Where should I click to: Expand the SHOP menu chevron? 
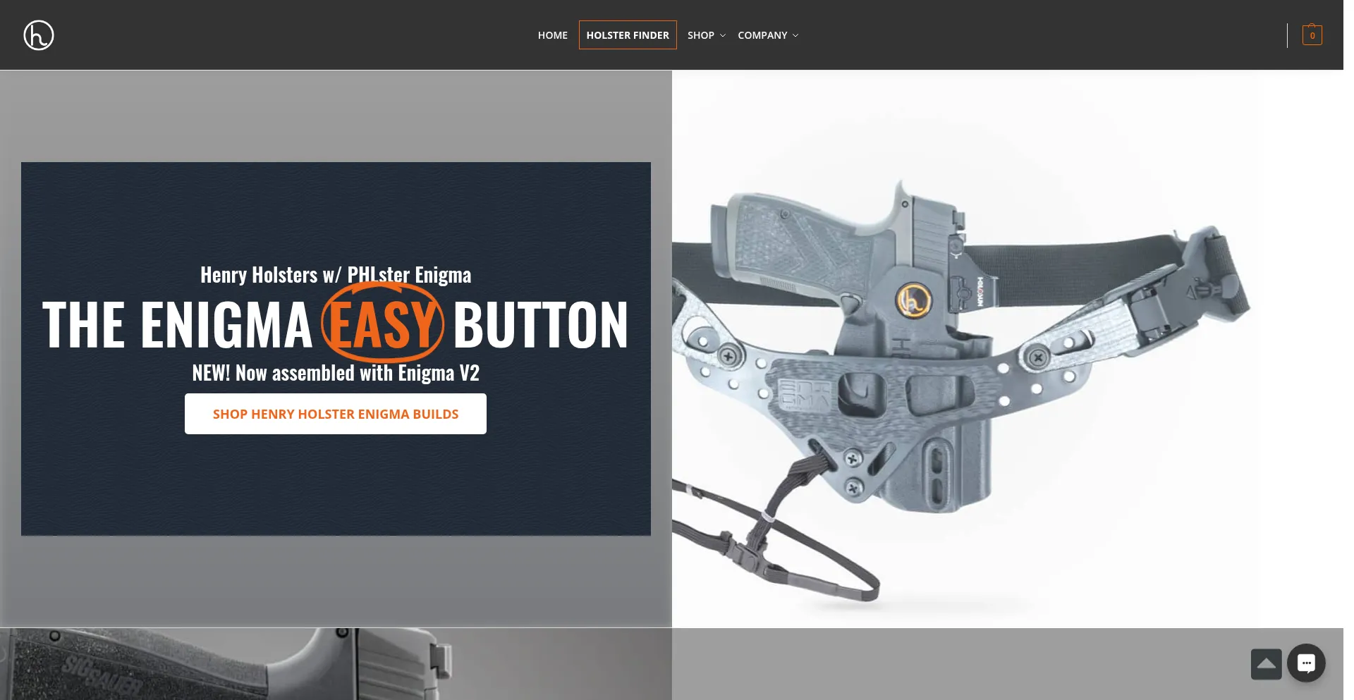[x=723, y=36]
